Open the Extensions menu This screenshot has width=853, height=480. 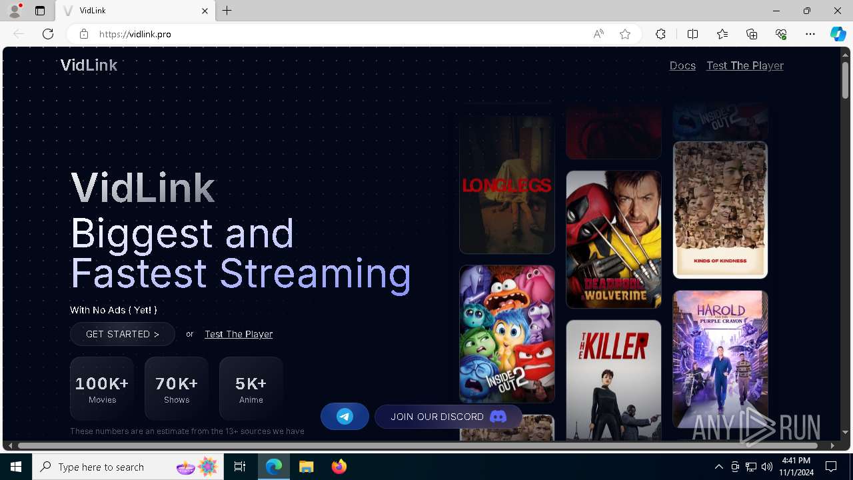pyautogui.click(x=660, y=34)
